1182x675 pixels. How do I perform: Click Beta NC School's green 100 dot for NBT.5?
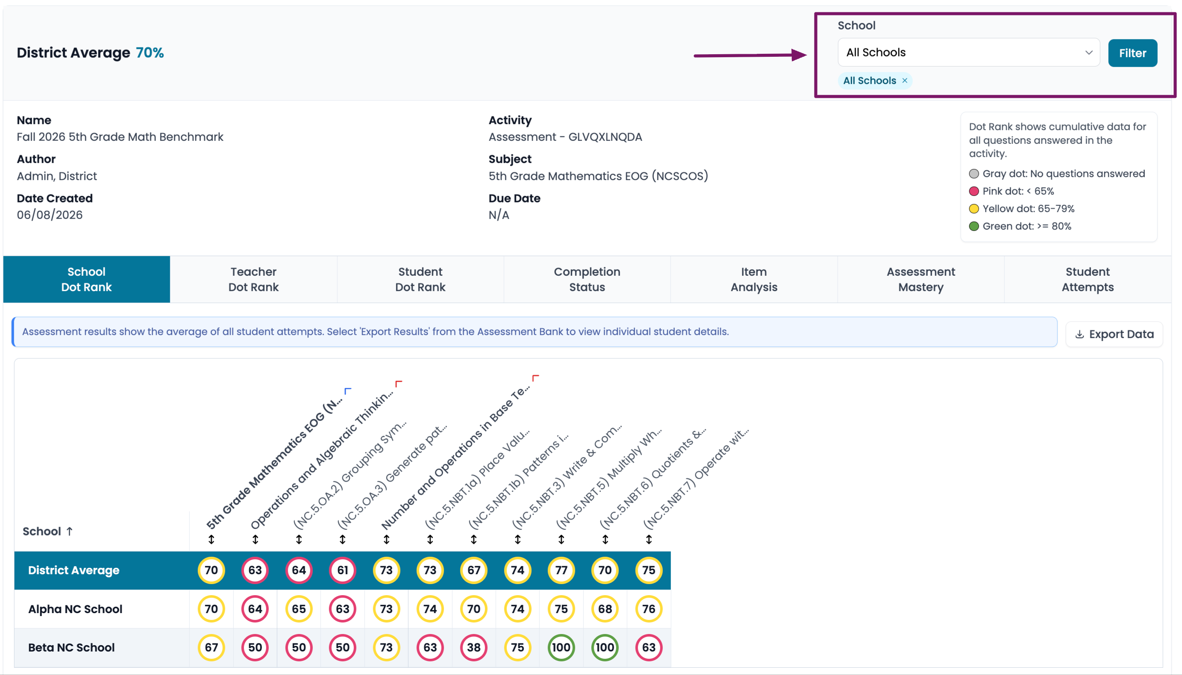562,648
